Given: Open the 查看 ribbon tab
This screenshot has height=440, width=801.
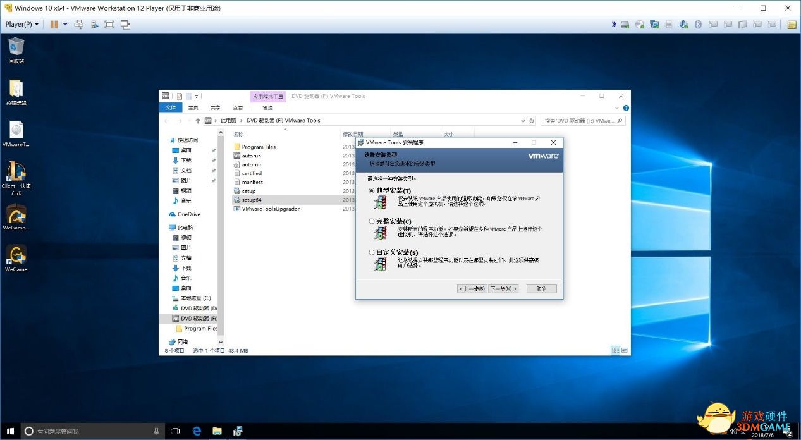Looking at the screenshot, I should click(x=238, y=107).
